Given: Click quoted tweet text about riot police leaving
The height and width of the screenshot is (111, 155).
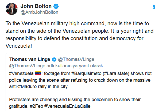Looking at the screenshot, I should point(80,80).
